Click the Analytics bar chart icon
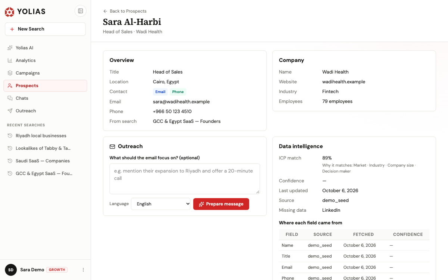Screen dimensions: 448x280 pos(10,60)
